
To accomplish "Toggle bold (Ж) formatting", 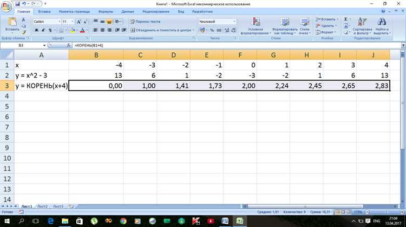I will [36, 30].
